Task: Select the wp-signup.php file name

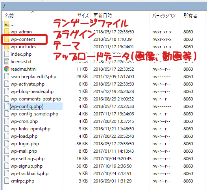Action: tap(26, 166)
